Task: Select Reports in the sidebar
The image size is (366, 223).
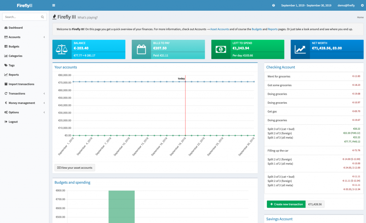Action: [x=14, y=74]
